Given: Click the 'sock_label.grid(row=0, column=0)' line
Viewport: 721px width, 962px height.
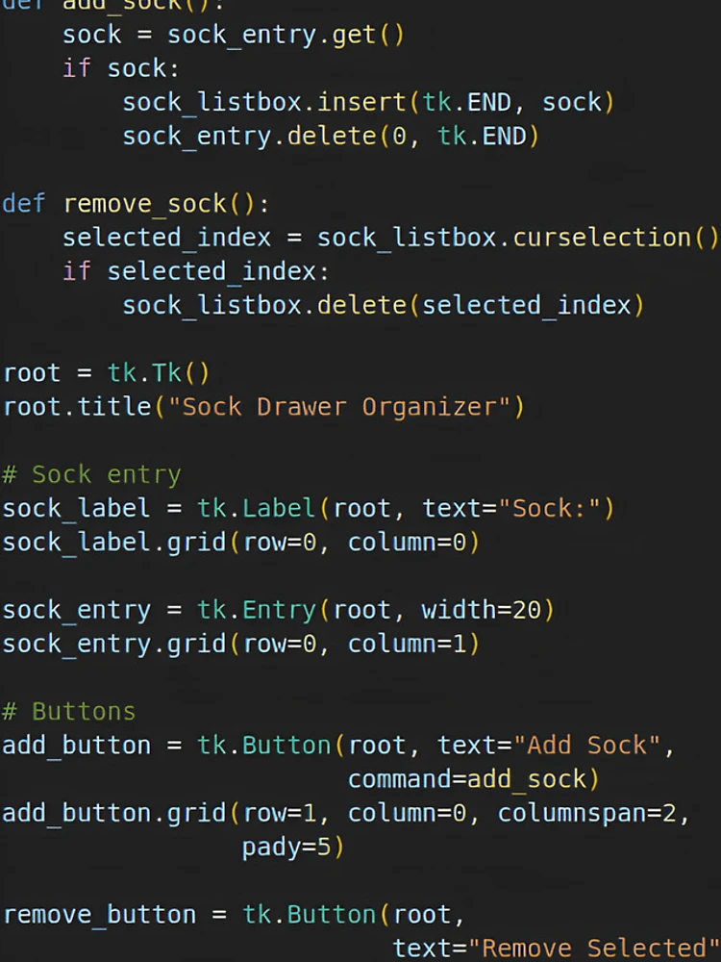Looking at the screenshot, I should click(241, 543).
